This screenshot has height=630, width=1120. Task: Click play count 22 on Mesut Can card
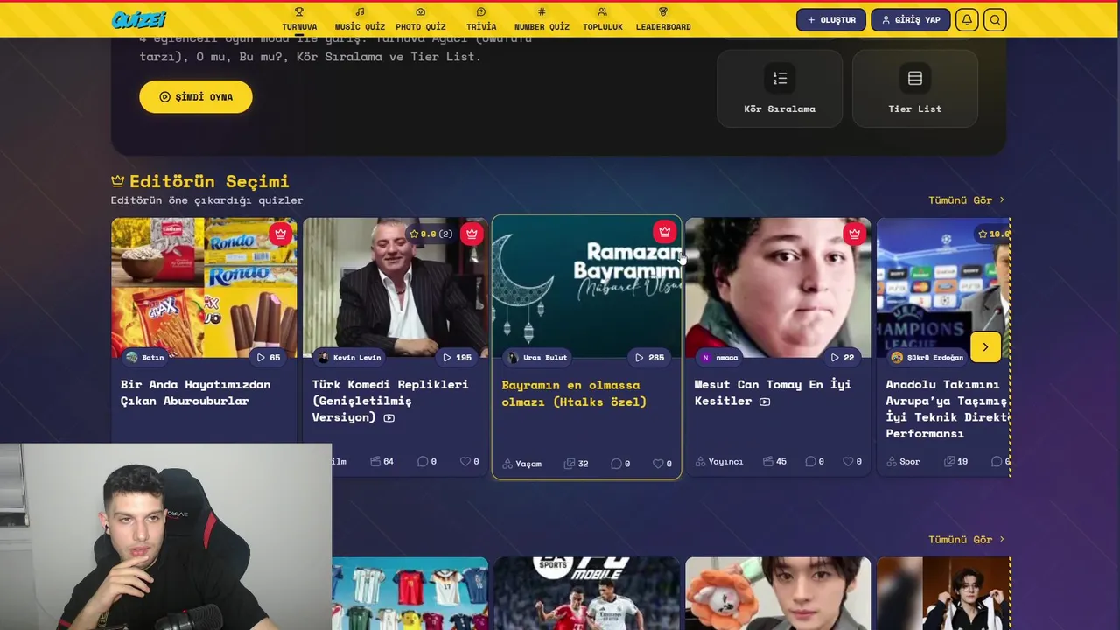(x=842, y=357)
